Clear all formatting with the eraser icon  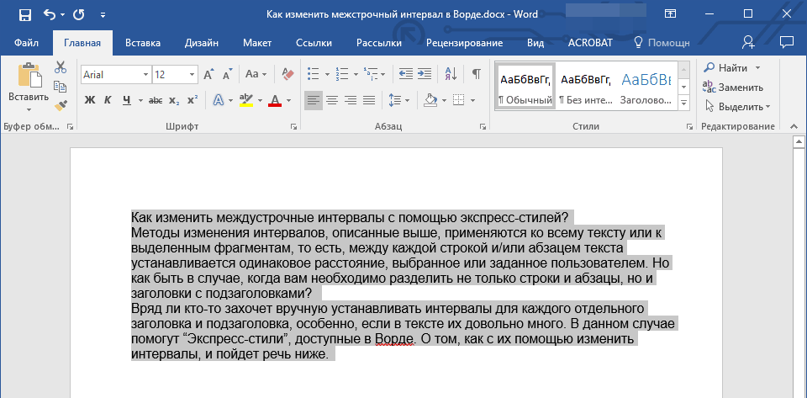tap(287, 74)
